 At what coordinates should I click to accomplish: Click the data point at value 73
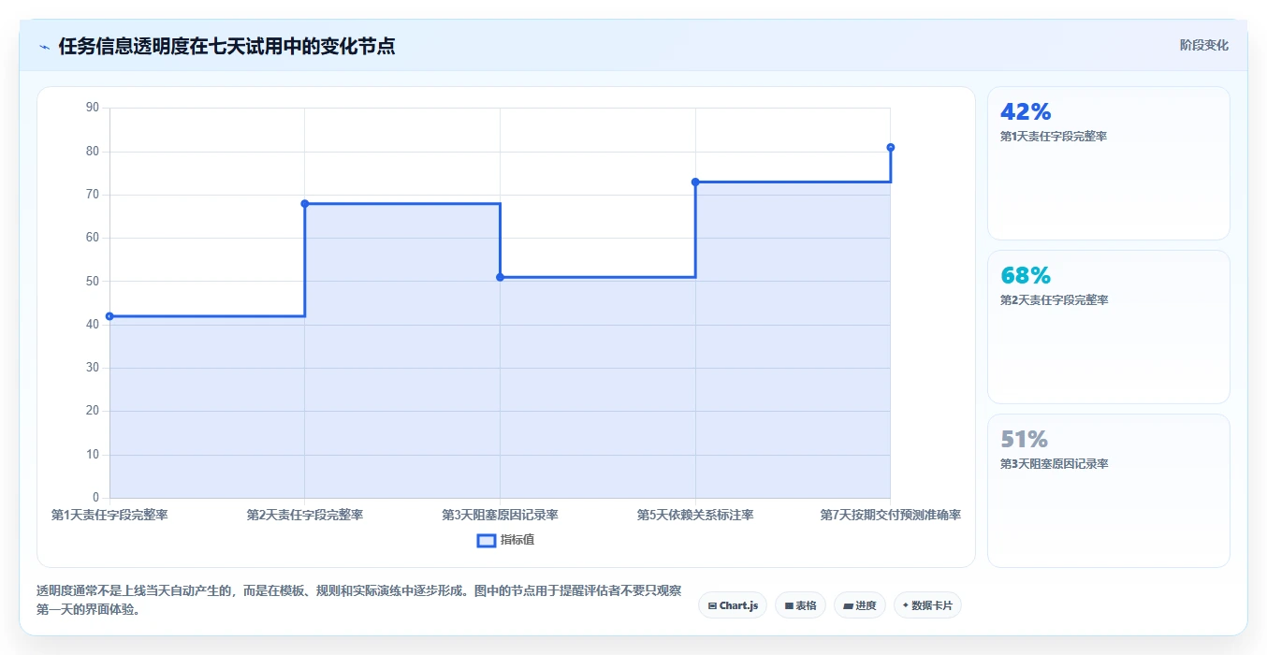pos(695,182)
